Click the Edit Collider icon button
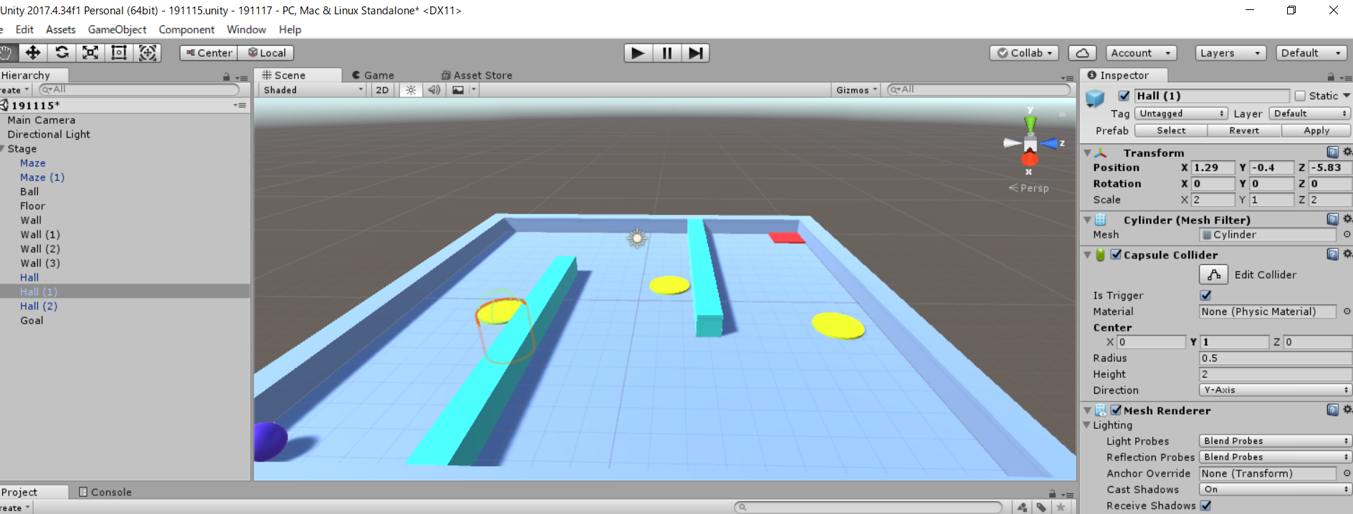Image resolution: width=1353 pixels, height=514 pixels. (1213, 275)
